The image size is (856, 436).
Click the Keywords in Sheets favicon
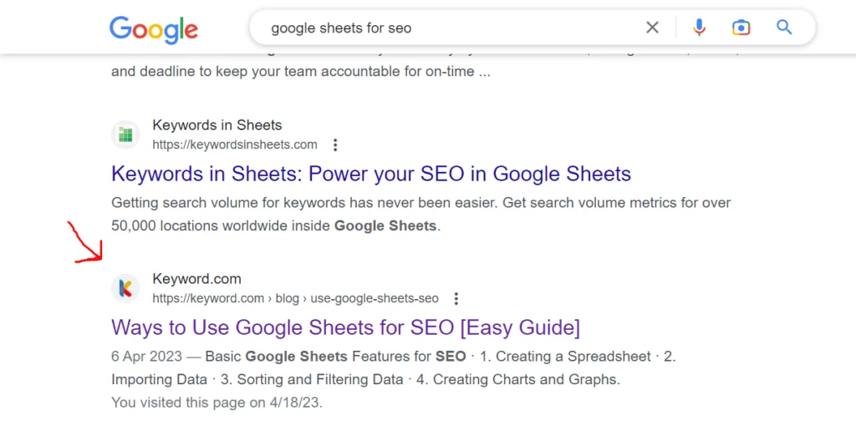click(125, 134)
